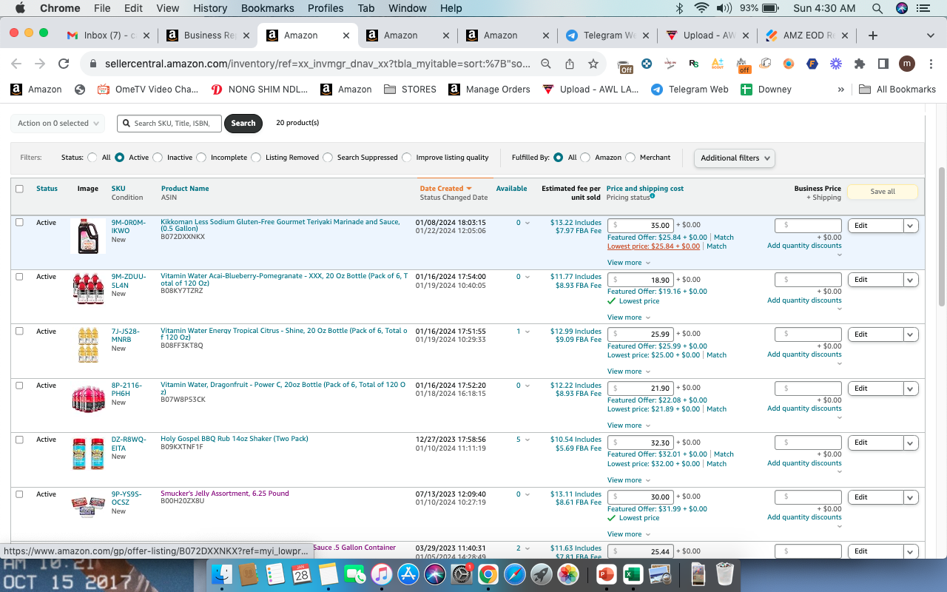This screenshot has width=947, height=592.
Task: Click the RS extension icon
Action: click(694, 64)
